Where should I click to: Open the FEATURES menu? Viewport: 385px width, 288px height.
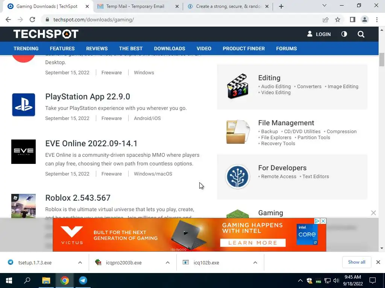(62, 48)
